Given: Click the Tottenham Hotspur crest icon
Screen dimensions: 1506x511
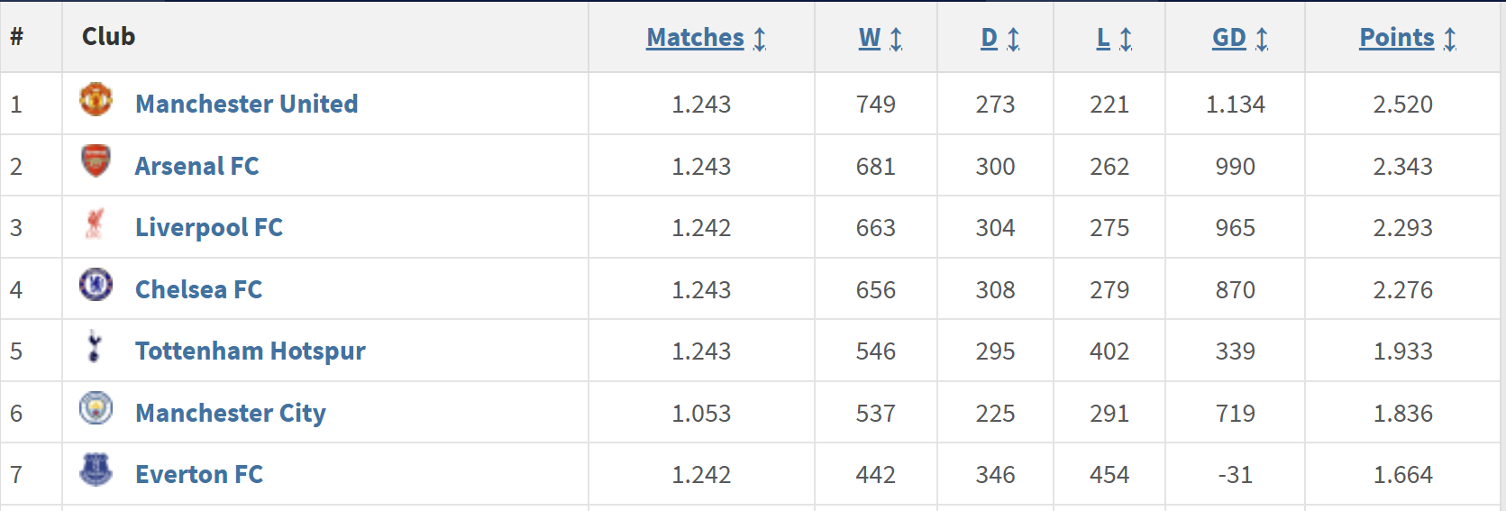Looking at the screenshot, I should (95, 346).
